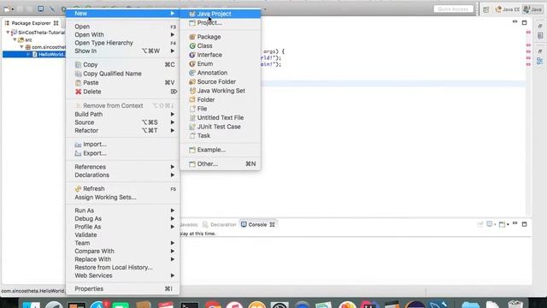Collapse the SinCosTheta-Tutorial project node
The width and height of the screenshot is (547, 308).
click(x=8, y=33)
